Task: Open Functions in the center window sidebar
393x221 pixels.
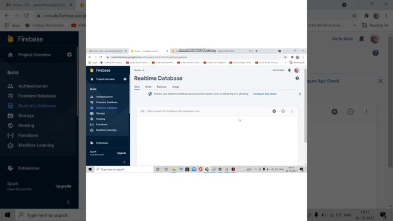Action: pos(101,125)
